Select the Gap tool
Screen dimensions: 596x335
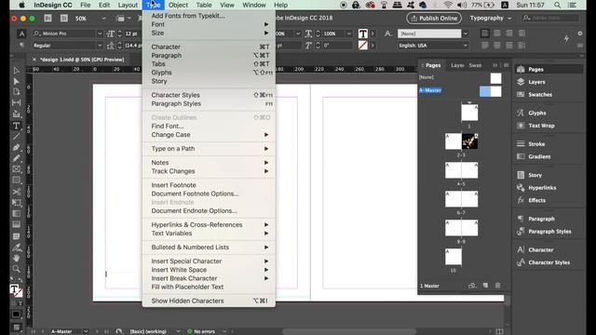pyautogui.click(x=17, y=102)
